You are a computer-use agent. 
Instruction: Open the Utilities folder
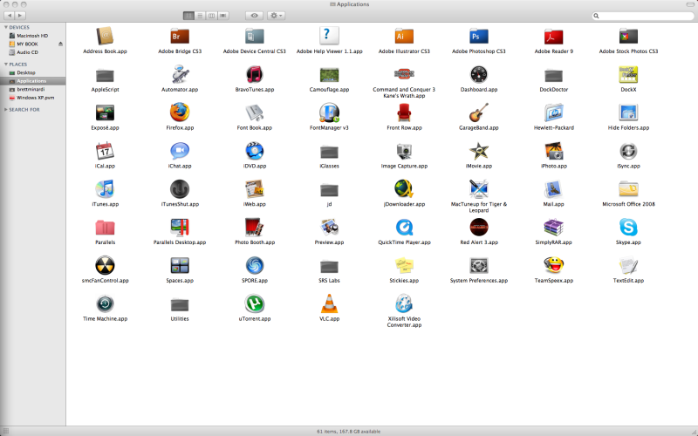pyautogui.click(x=180, y=304)
